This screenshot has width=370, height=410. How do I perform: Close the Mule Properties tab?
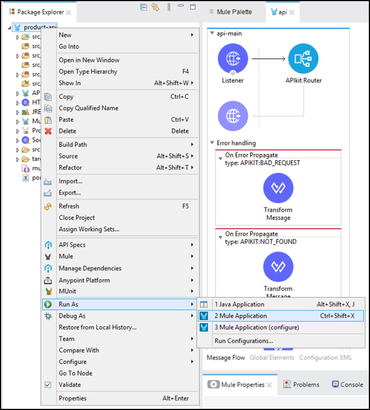point(270,385)
